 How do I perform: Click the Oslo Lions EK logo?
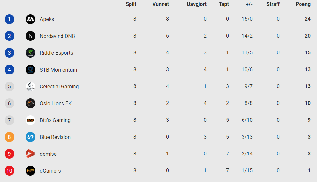click(x=30, y=103)
